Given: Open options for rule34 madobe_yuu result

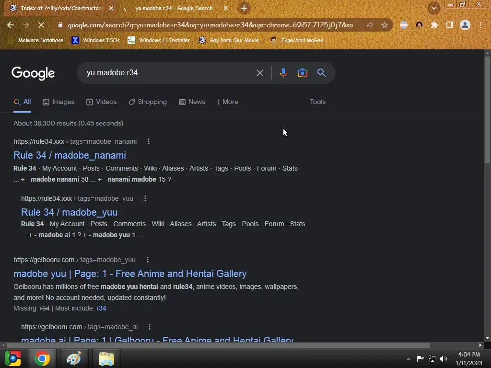Looking at the screenshot, I should pos(145,198).
